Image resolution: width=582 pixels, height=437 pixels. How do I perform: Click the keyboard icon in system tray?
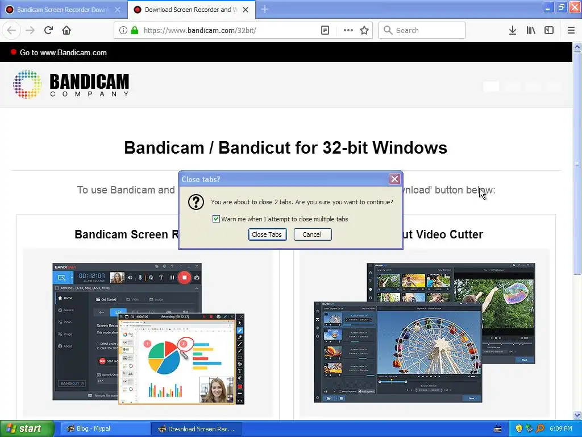coord(498,429)
